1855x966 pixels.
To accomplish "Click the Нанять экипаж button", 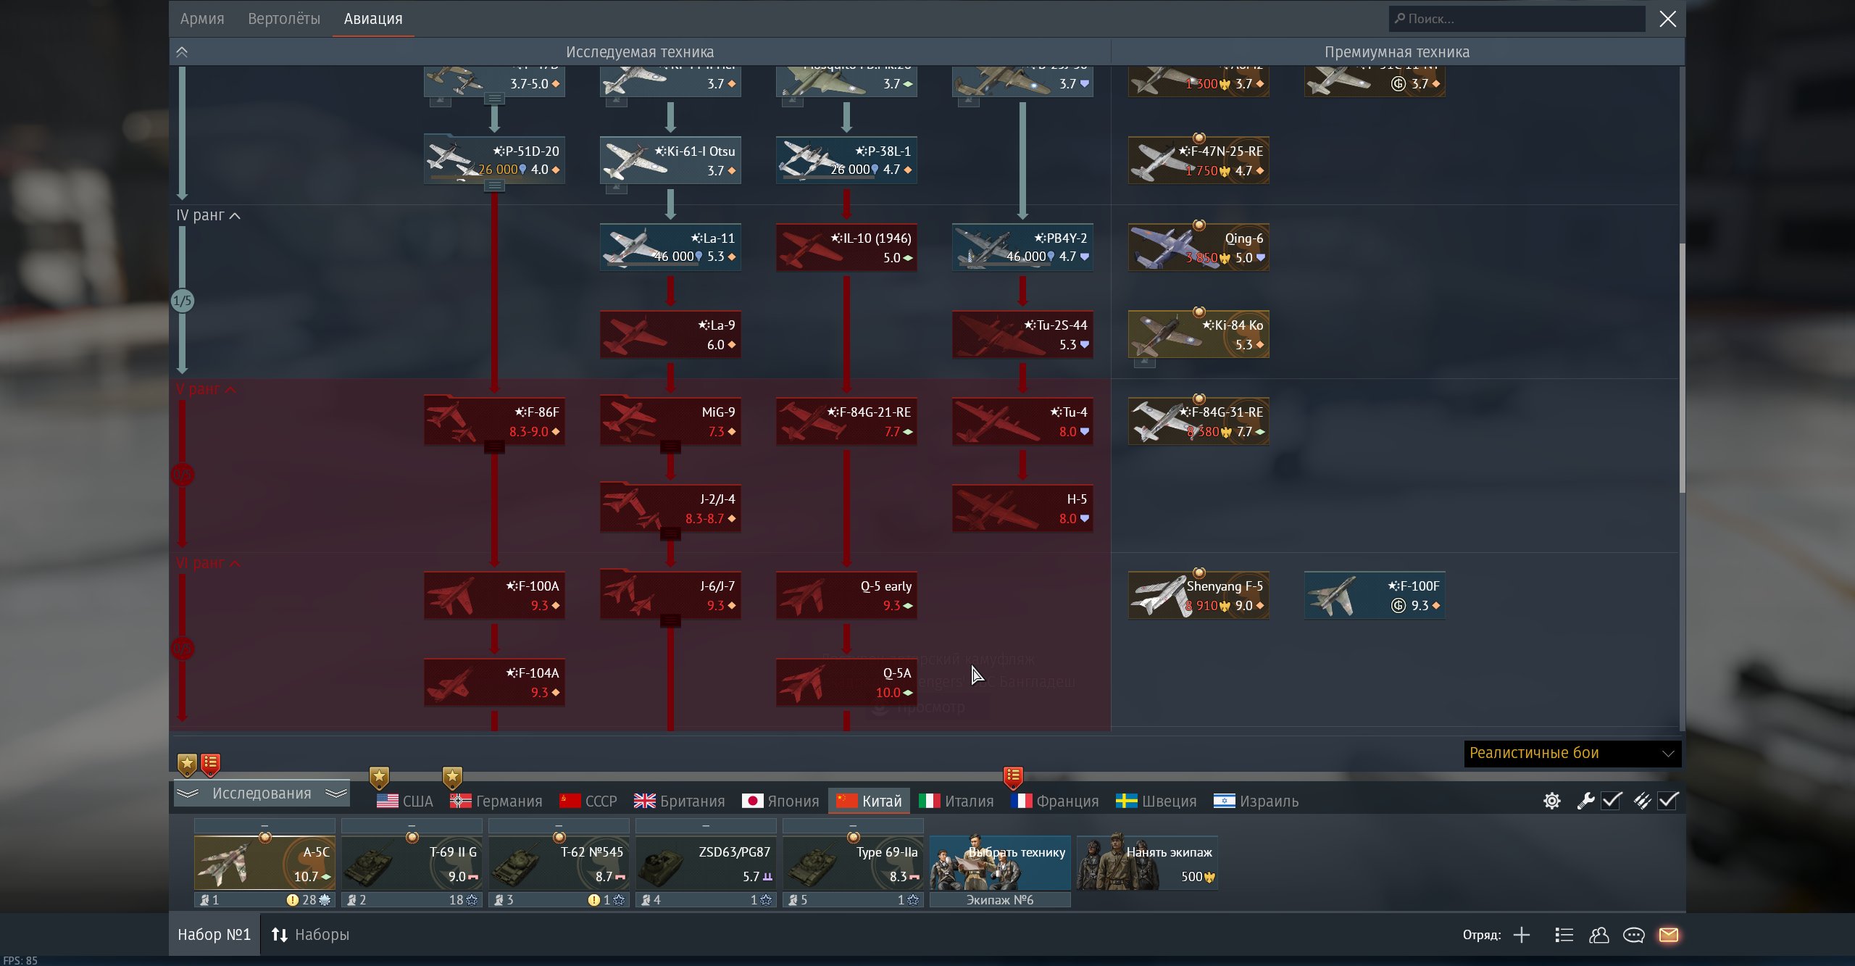I will 1146,863.
